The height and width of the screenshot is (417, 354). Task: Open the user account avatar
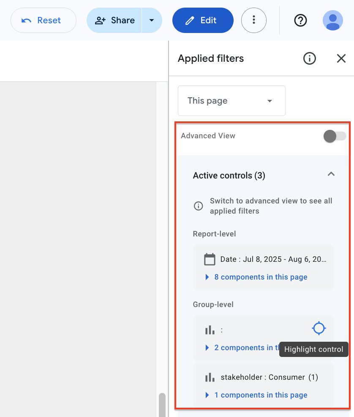(333, 20)
